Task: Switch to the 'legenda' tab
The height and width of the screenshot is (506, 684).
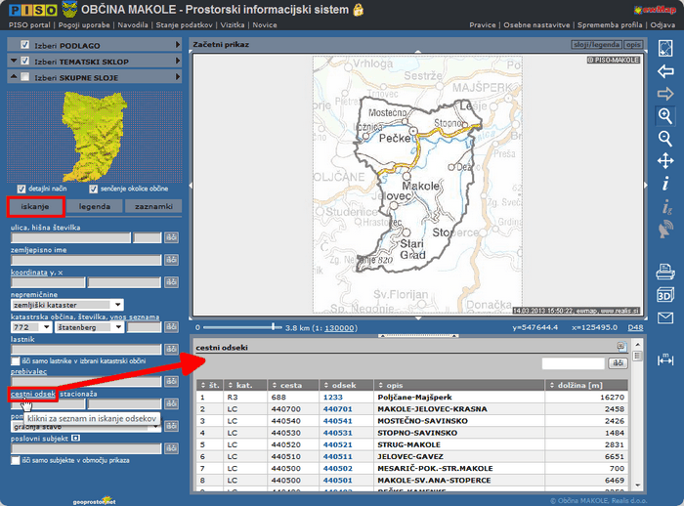Action: click(x=95, y=207)
